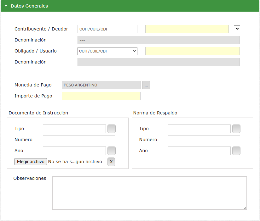Click Norma de Respaldo Número field

click(204, 140)
